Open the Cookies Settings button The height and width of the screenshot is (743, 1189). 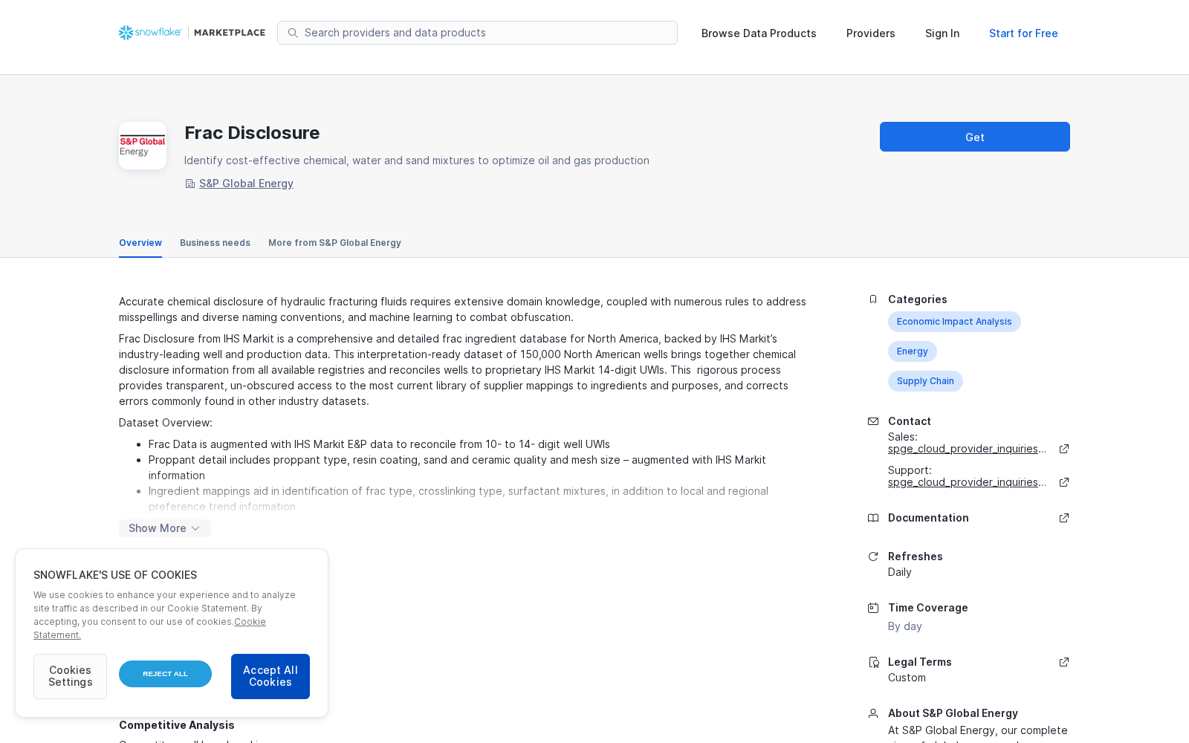pos(70,676)
